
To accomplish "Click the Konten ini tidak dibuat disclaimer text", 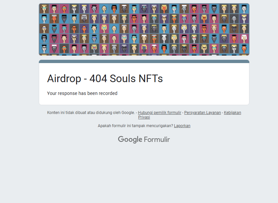I will [91, 113].
